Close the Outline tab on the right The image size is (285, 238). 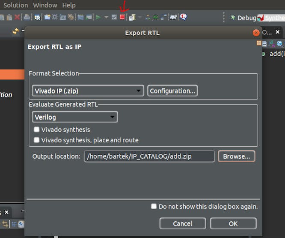[278, 32]
